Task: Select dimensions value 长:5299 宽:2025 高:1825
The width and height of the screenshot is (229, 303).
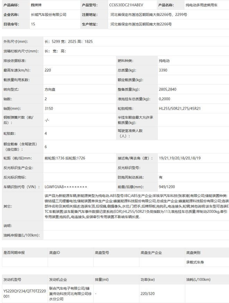Action: [x=69, y=42]
